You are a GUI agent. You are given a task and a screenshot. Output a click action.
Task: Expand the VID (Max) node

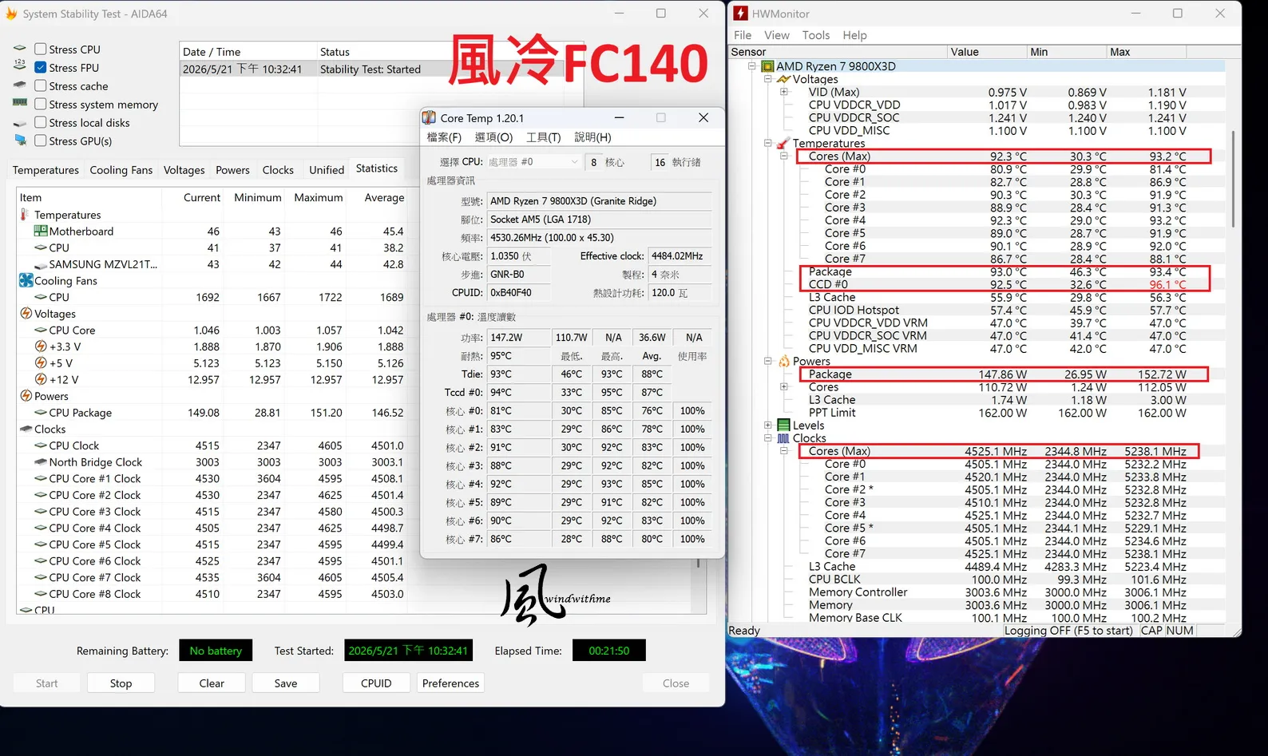click(x=784, y=92)
